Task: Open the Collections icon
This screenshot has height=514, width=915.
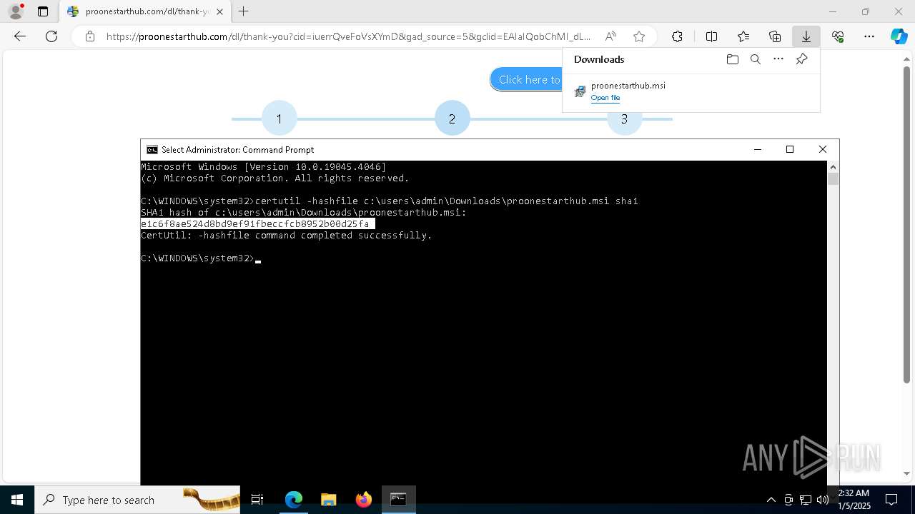Action: [x=775, y=36]
